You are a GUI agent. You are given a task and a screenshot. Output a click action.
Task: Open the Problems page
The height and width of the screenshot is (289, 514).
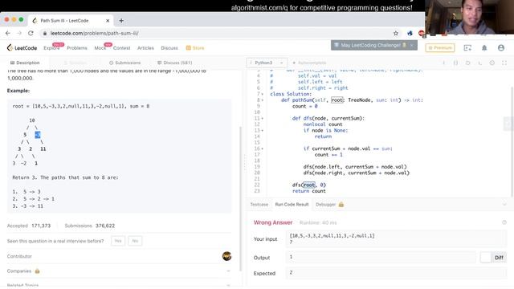pyautogui.click(x=77, y=48)
